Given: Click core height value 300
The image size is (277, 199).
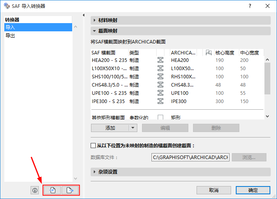Looking at the screenshot, I should click(220, 101).
